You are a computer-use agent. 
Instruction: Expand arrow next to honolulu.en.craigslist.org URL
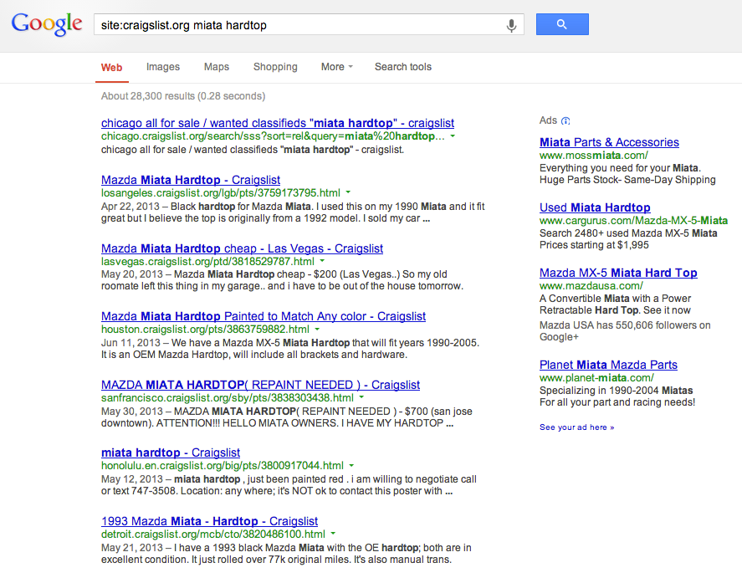coord(351,466)
